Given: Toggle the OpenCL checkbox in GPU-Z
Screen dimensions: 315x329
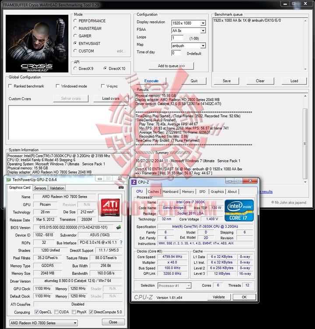Looking at the screenshot, I should pos(36,312).
